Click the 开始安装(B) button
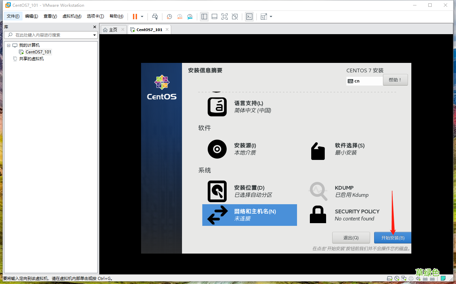Viewport: 456px width, 284px height. [x=393, y=237]
